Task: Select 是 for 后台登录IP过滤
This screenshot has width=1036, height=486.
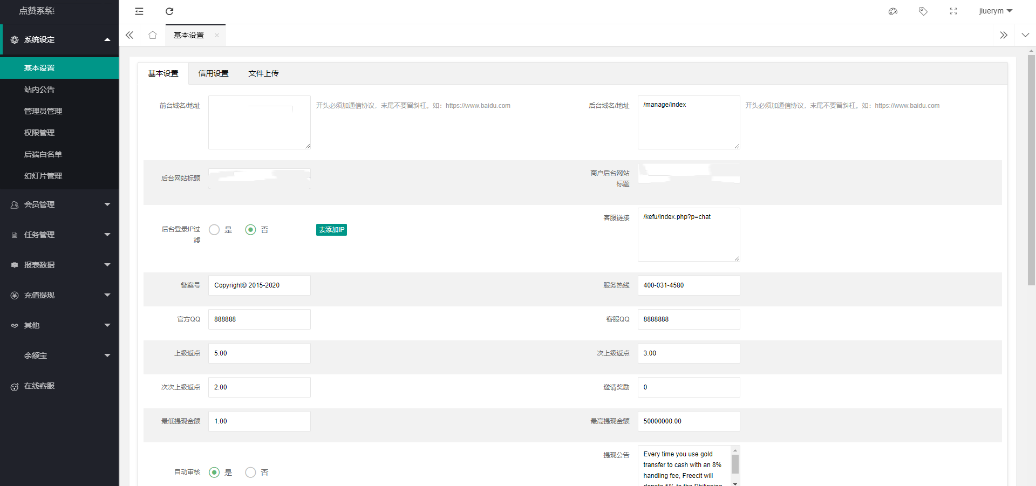Action: tap(214, 230)
